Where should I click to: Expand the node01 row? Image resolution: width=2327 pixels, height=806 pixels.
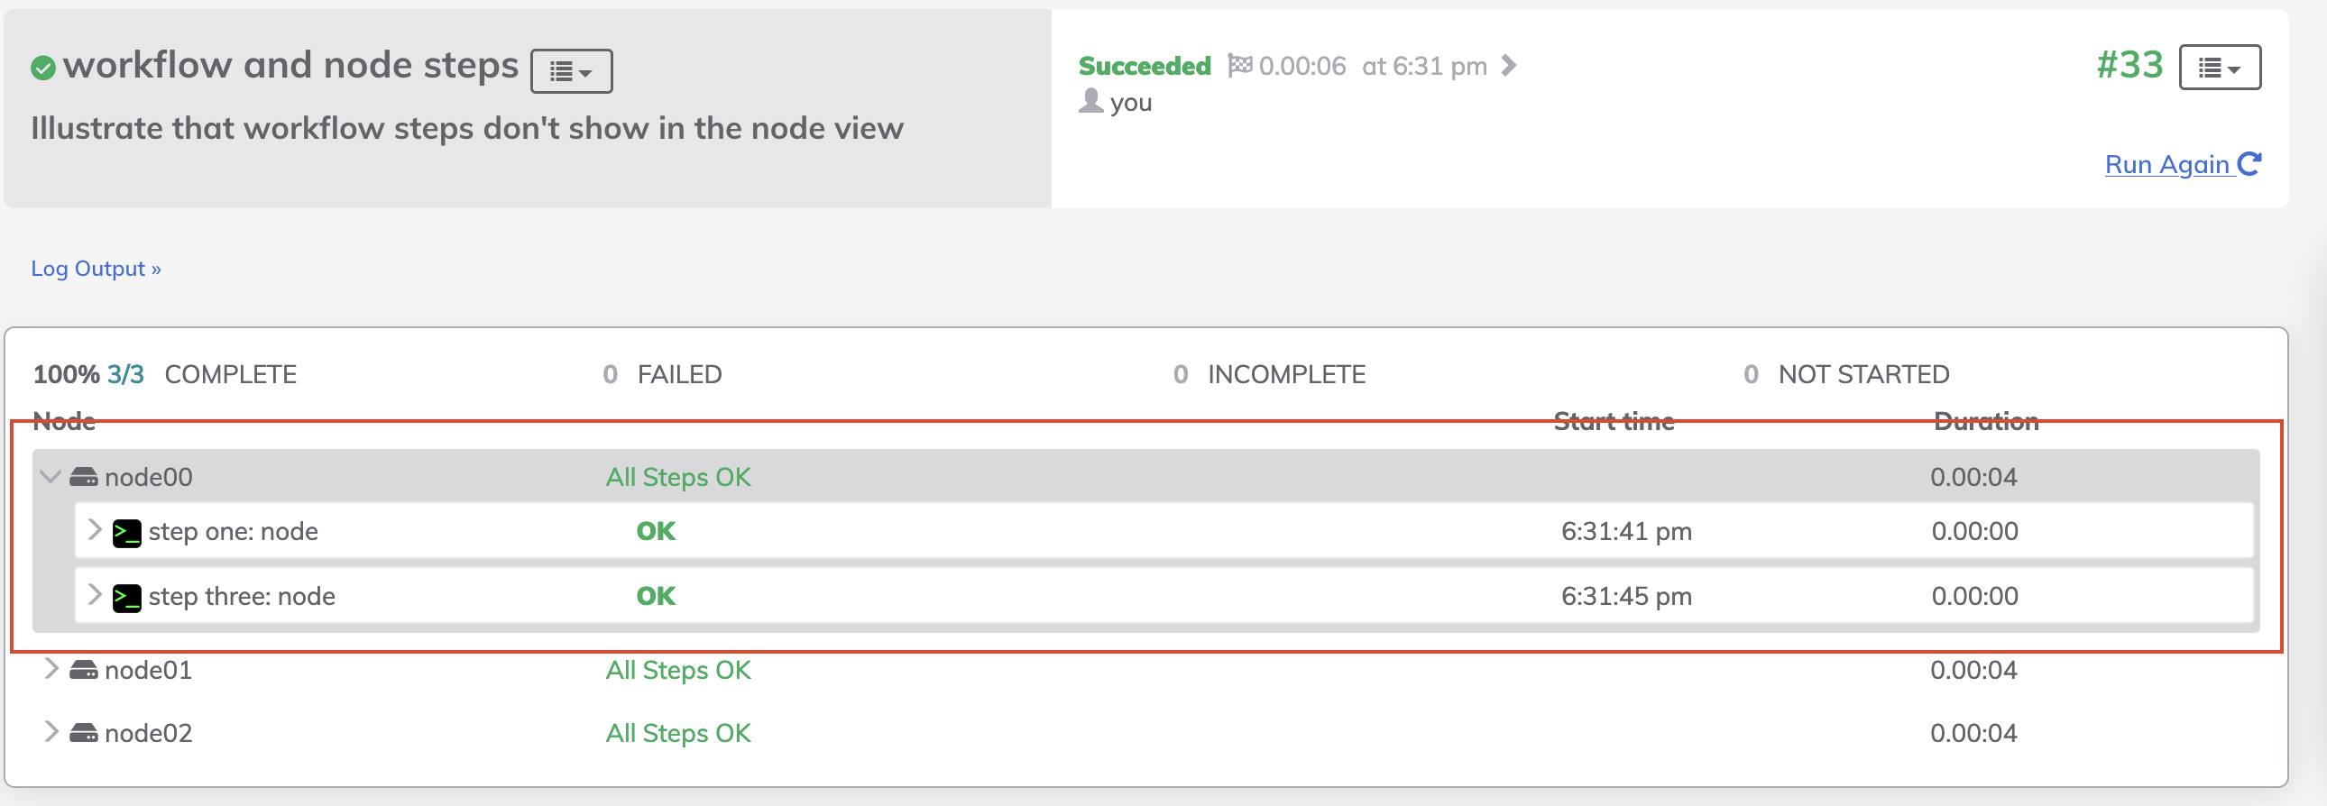point(50,670)
